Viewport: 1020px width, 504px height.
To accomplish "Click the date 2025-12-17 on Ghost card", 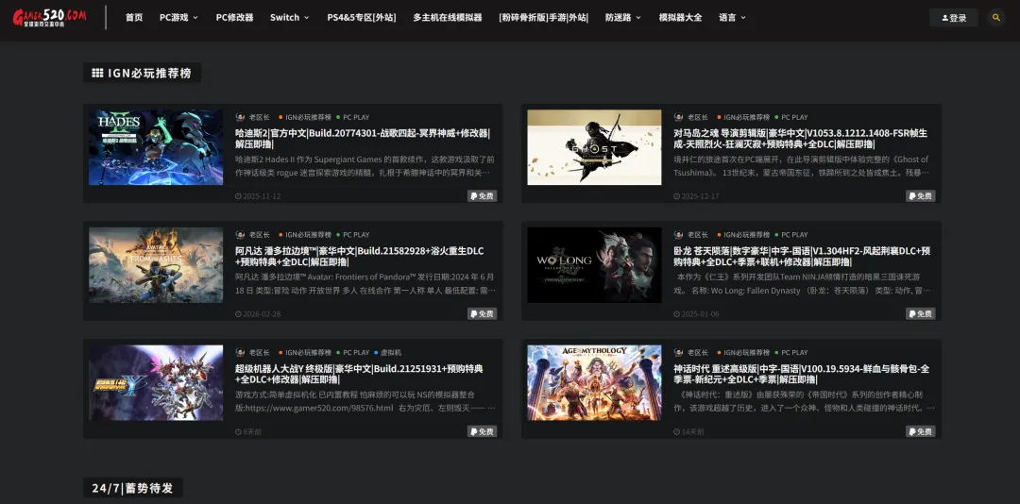I will click(700, 196).
